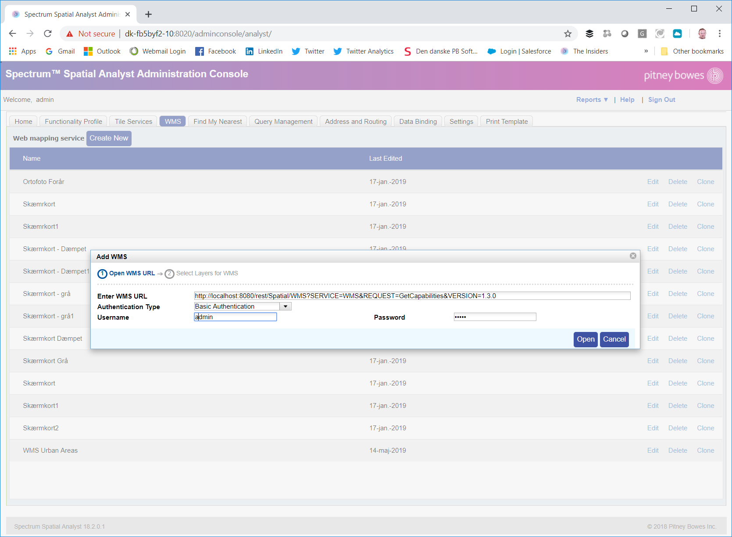Image resolution: width=732 pixels, height=537 pixels.
Task: Open the Gmail bookmark
Action: 60,51
